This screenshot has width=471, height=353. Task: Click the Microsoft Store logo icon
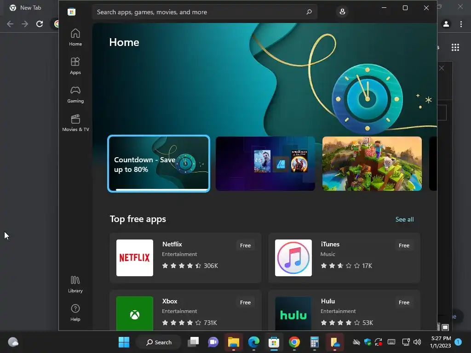click(71, 12)
